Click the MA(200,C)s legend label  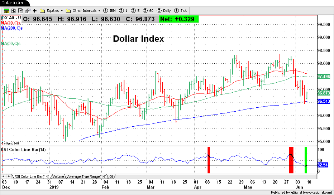tap(12, 28)
